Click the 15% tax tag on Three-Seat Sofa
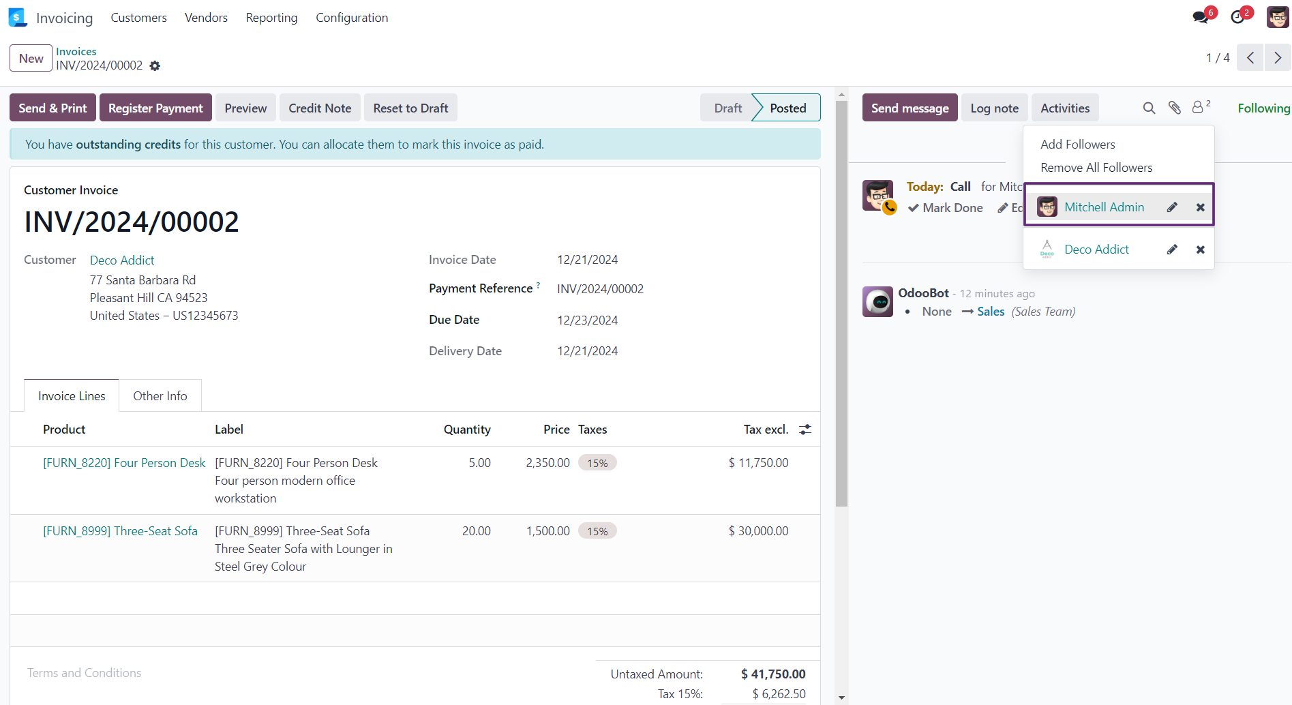The image size is (1292, 705). pos(597,531)
